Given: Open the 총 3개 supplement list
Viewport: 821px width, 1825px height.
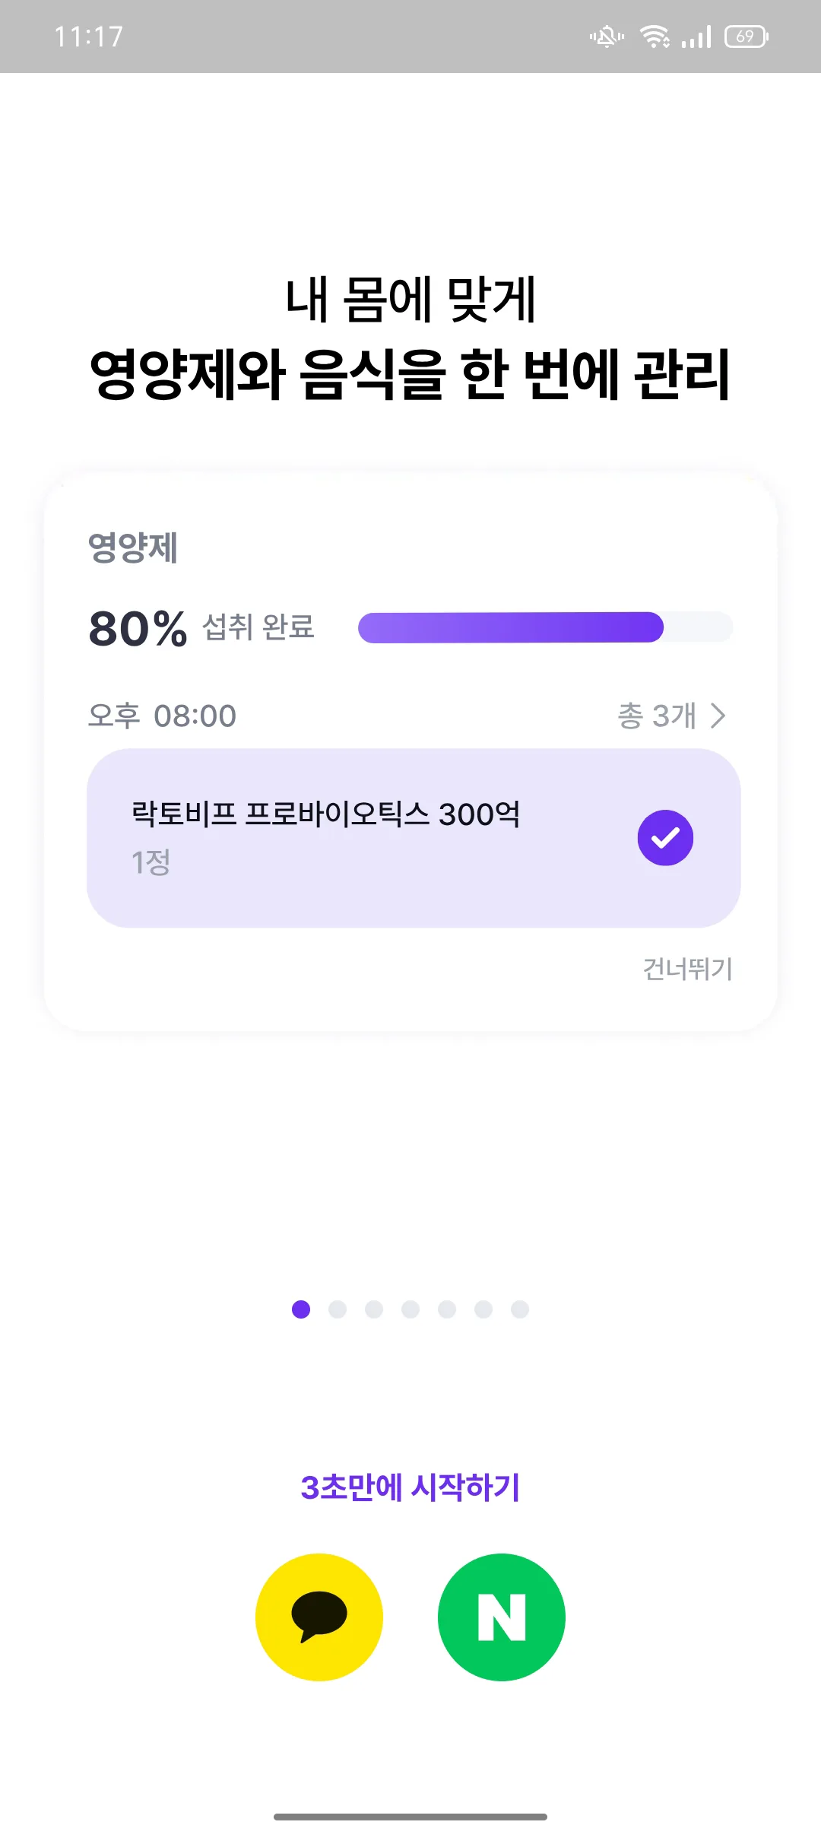Looking at the screenshot, I should pos(672,716).
